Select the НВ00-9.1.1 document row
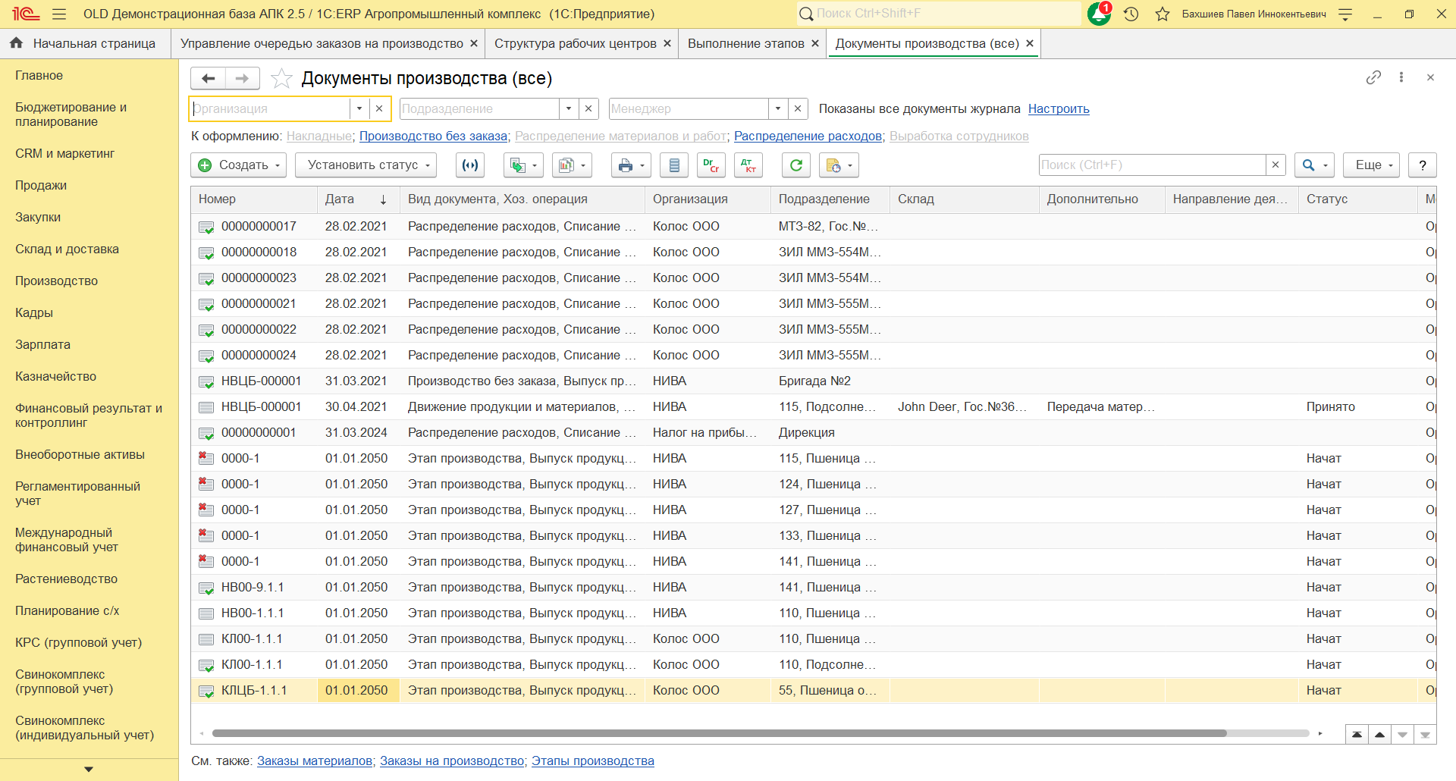 (814, 588)
